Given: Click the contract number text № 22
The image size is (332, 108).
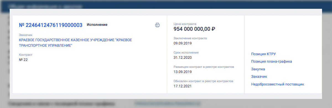Looking at the screenshot, I should coord(23,60).
